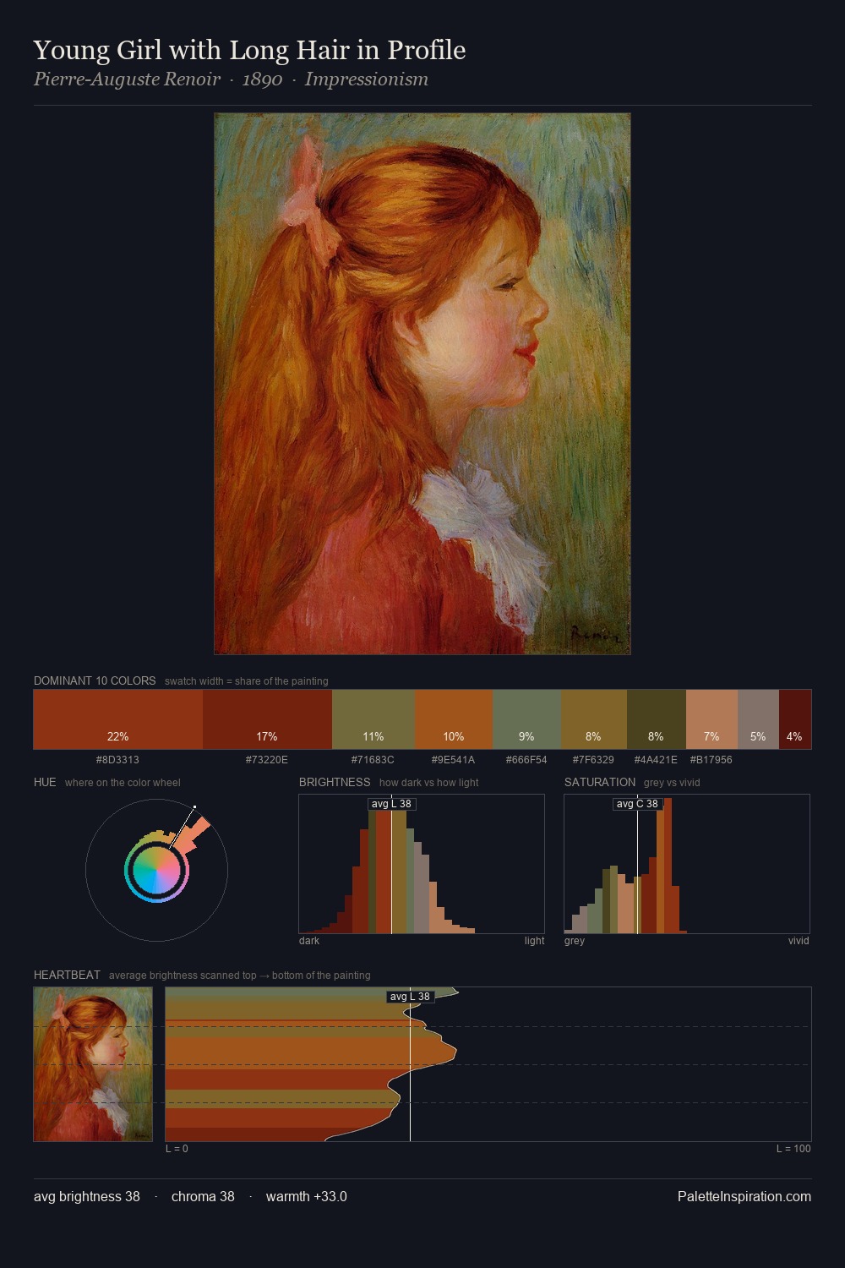Click the 'light' axis label under Brightness

pyautogui.click(x=534, y=941)
